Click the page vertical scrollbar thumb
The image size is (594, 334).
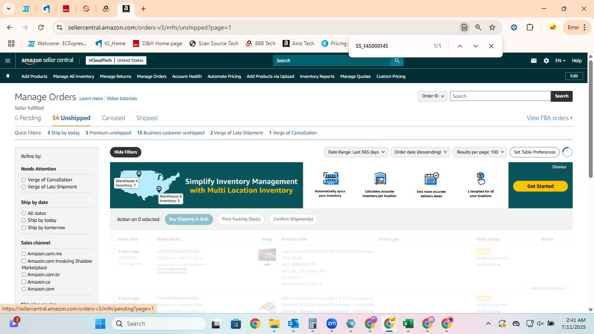tap(591, 118)
